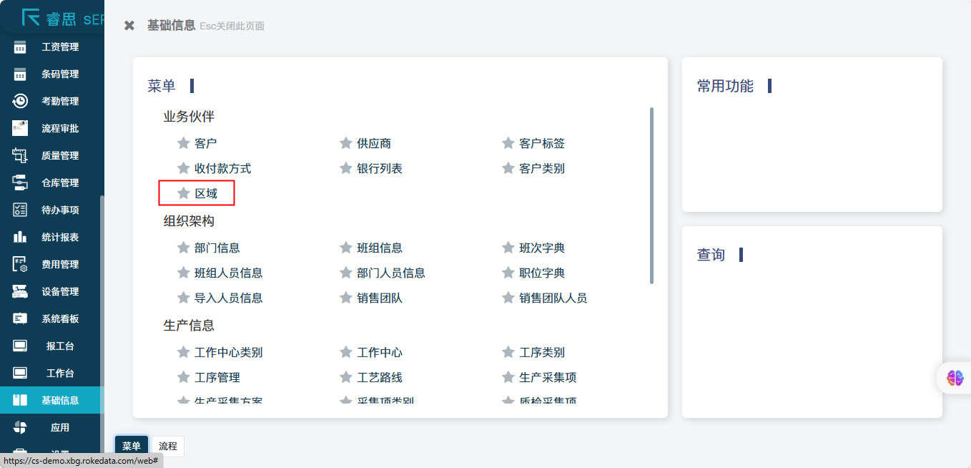Close the 基础信息 page with X
Screen dimensions: 971x468
tap(129, 26)
